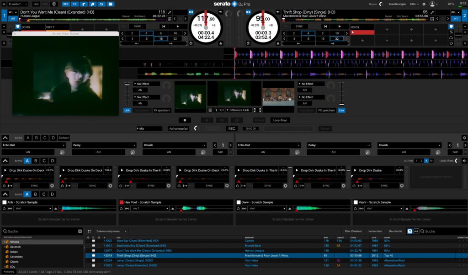Enable Loop-Snap
Screen dimensions: 468x275
pyautogui.click(x=281, y=120)
